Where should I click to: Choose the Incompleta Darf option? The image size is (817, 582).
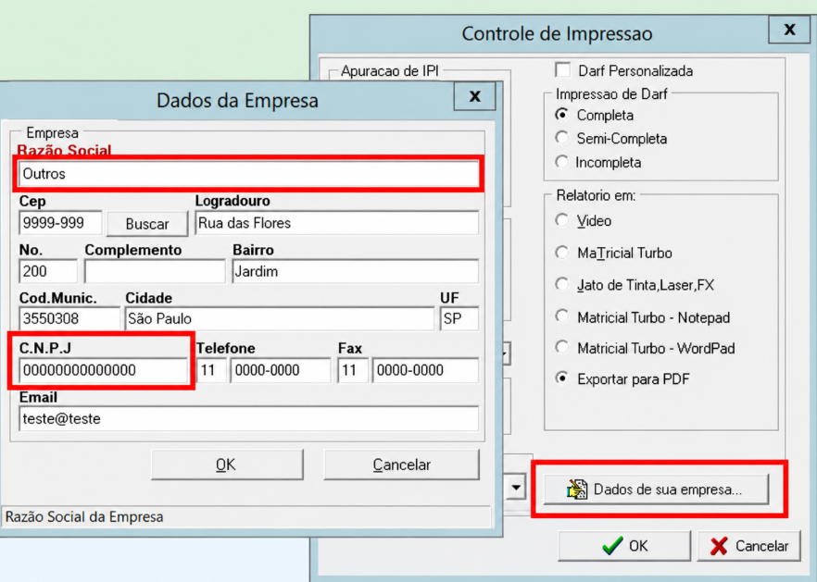(x=561, y=161)
